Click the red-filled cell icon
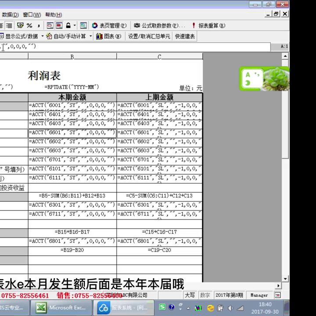The width and height of the screenshot is (316, 316). 59,25
